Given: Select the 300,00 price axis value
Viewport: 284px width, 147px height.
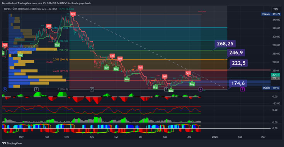Looking at the screenshot, I should [x=276, y=37].
